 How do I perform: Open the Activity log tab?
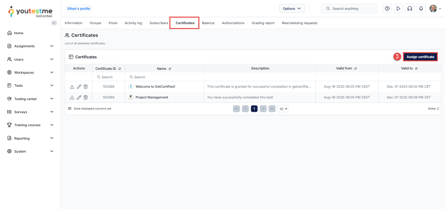[x=133, y=23]
